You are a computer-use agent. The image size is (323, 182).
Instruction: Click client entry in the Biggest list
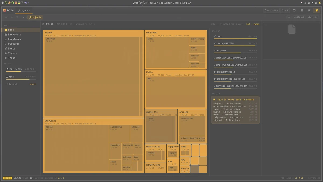pos(235,37)
